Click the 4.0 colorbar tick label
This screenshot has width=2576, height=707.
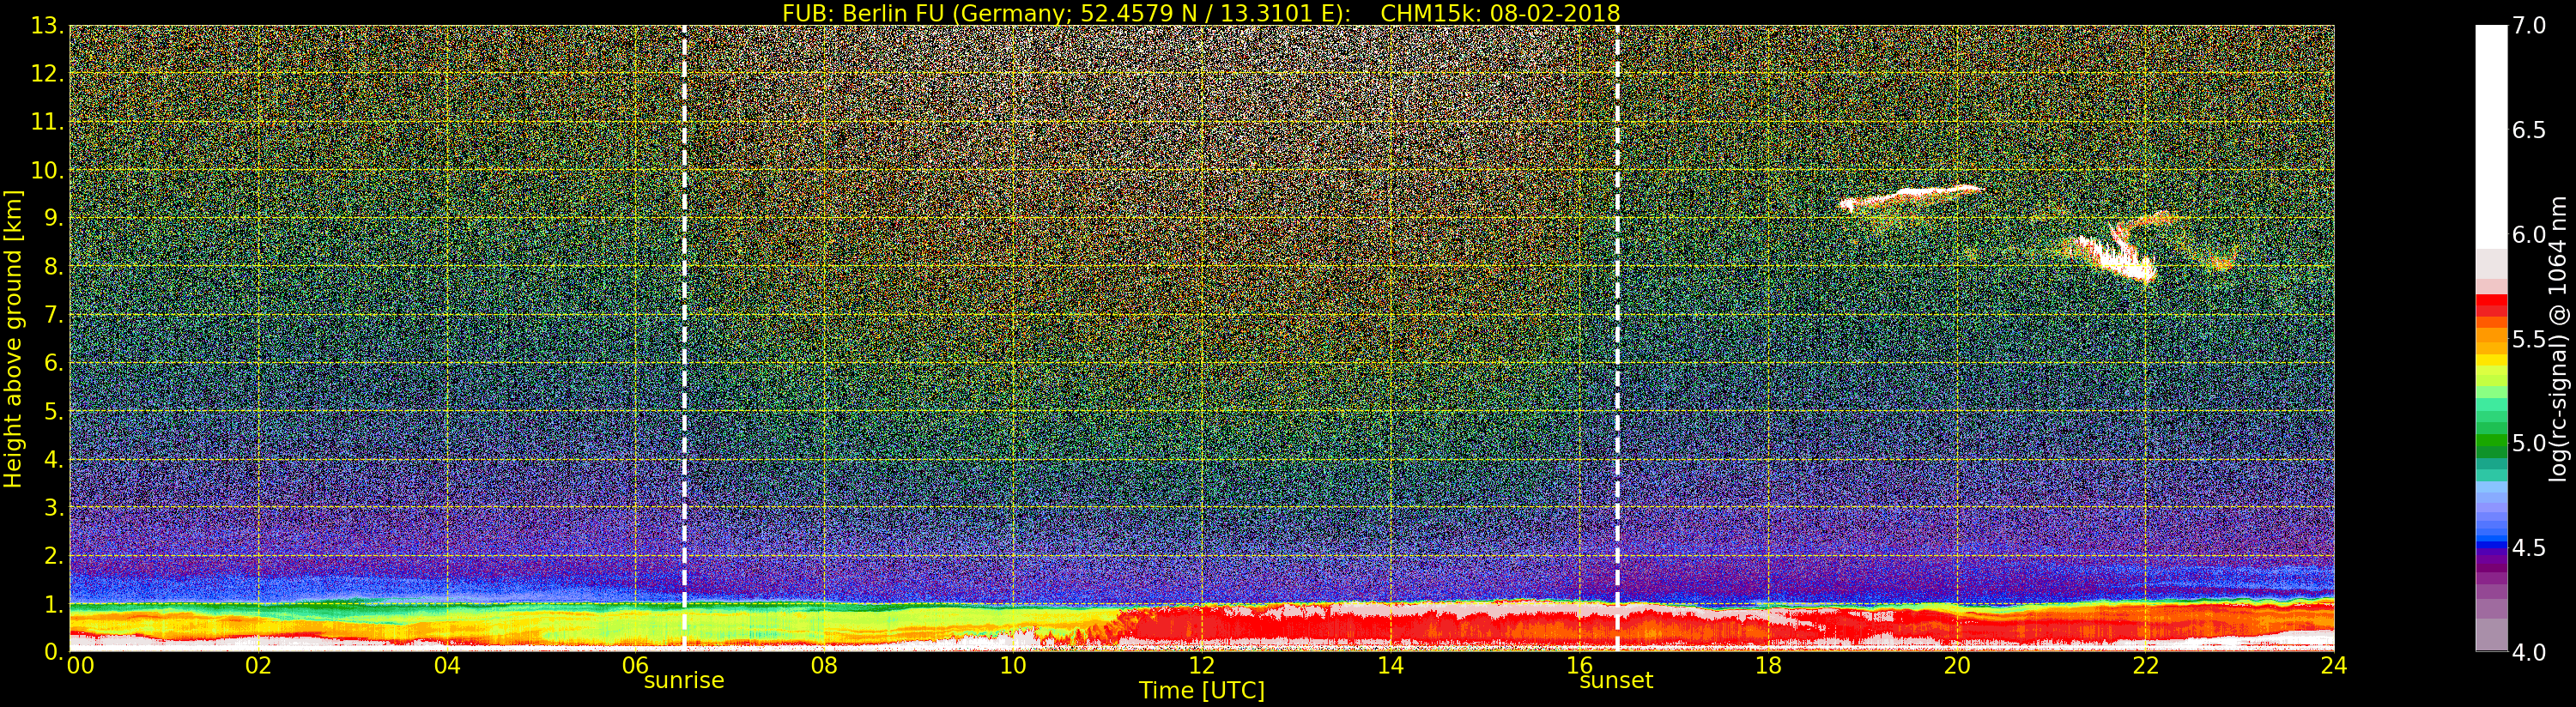2529,652
